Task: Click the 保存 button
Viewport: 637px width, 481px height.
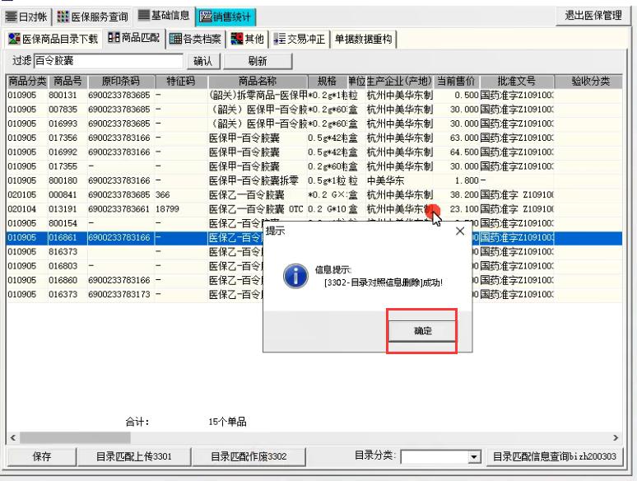Action: coord(41,456)
